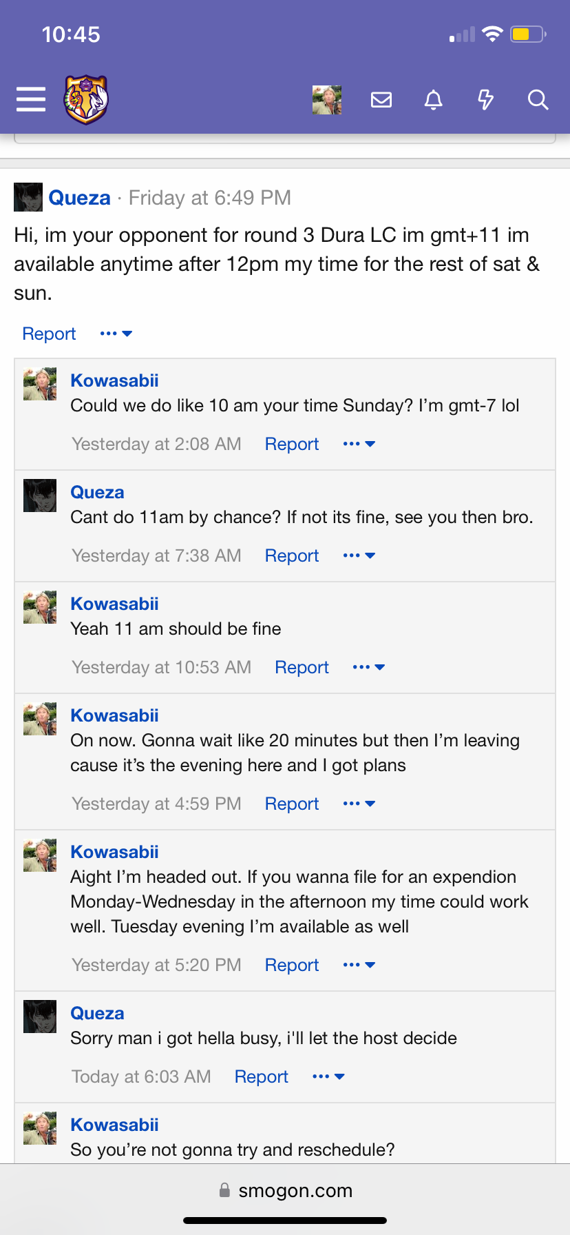Expand options for the 10:53 AM comment
This screenshot has height=1235, width=570.
(368, 667)
